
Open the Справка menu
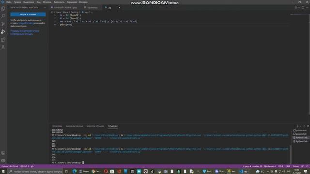point(83,2)
